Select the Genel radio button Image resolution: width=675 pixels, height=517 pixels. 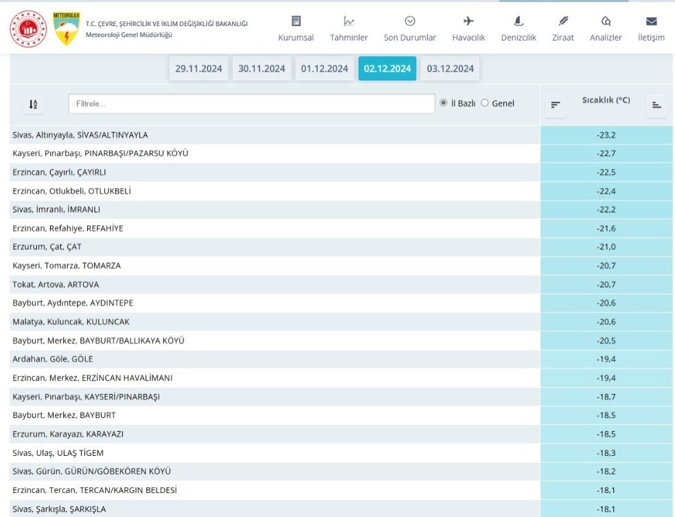(485, 103)
